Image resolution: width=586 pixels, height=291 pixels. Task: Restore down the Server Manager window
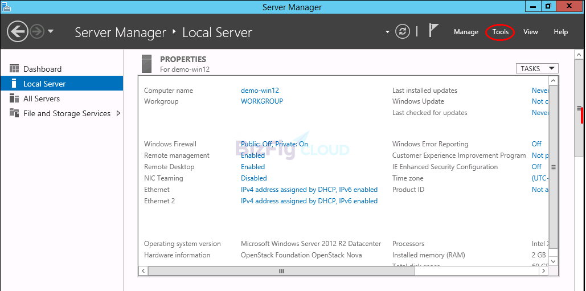click(x=548, y=6)
